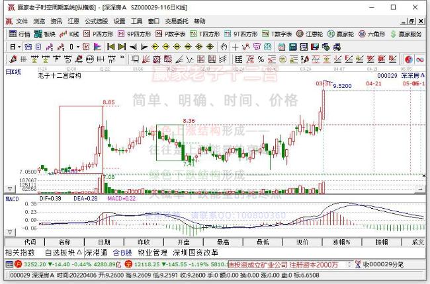Sort by the 涨幅% column header
430x284 pixels.
(342, 242)
